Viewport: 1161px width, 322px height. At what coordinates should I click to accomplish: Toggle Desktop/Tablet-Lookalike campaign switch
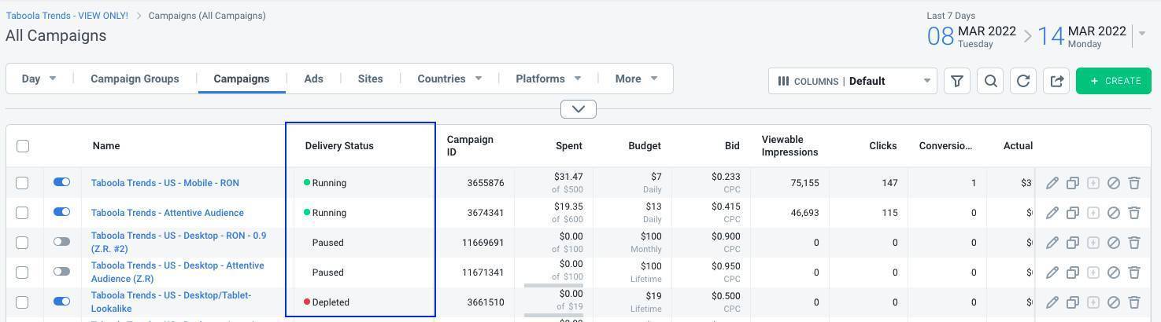point(61,302)
